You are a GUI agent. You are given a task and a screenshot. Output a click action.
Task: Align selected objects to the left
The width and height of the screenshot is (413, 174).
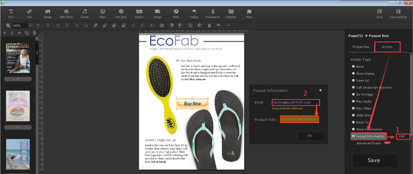39,25
